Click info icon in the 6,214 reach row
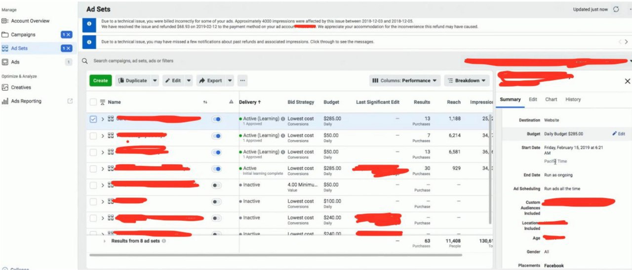This screenshot has width=632, height=270. pyautogui.click(x=283, y=135)
